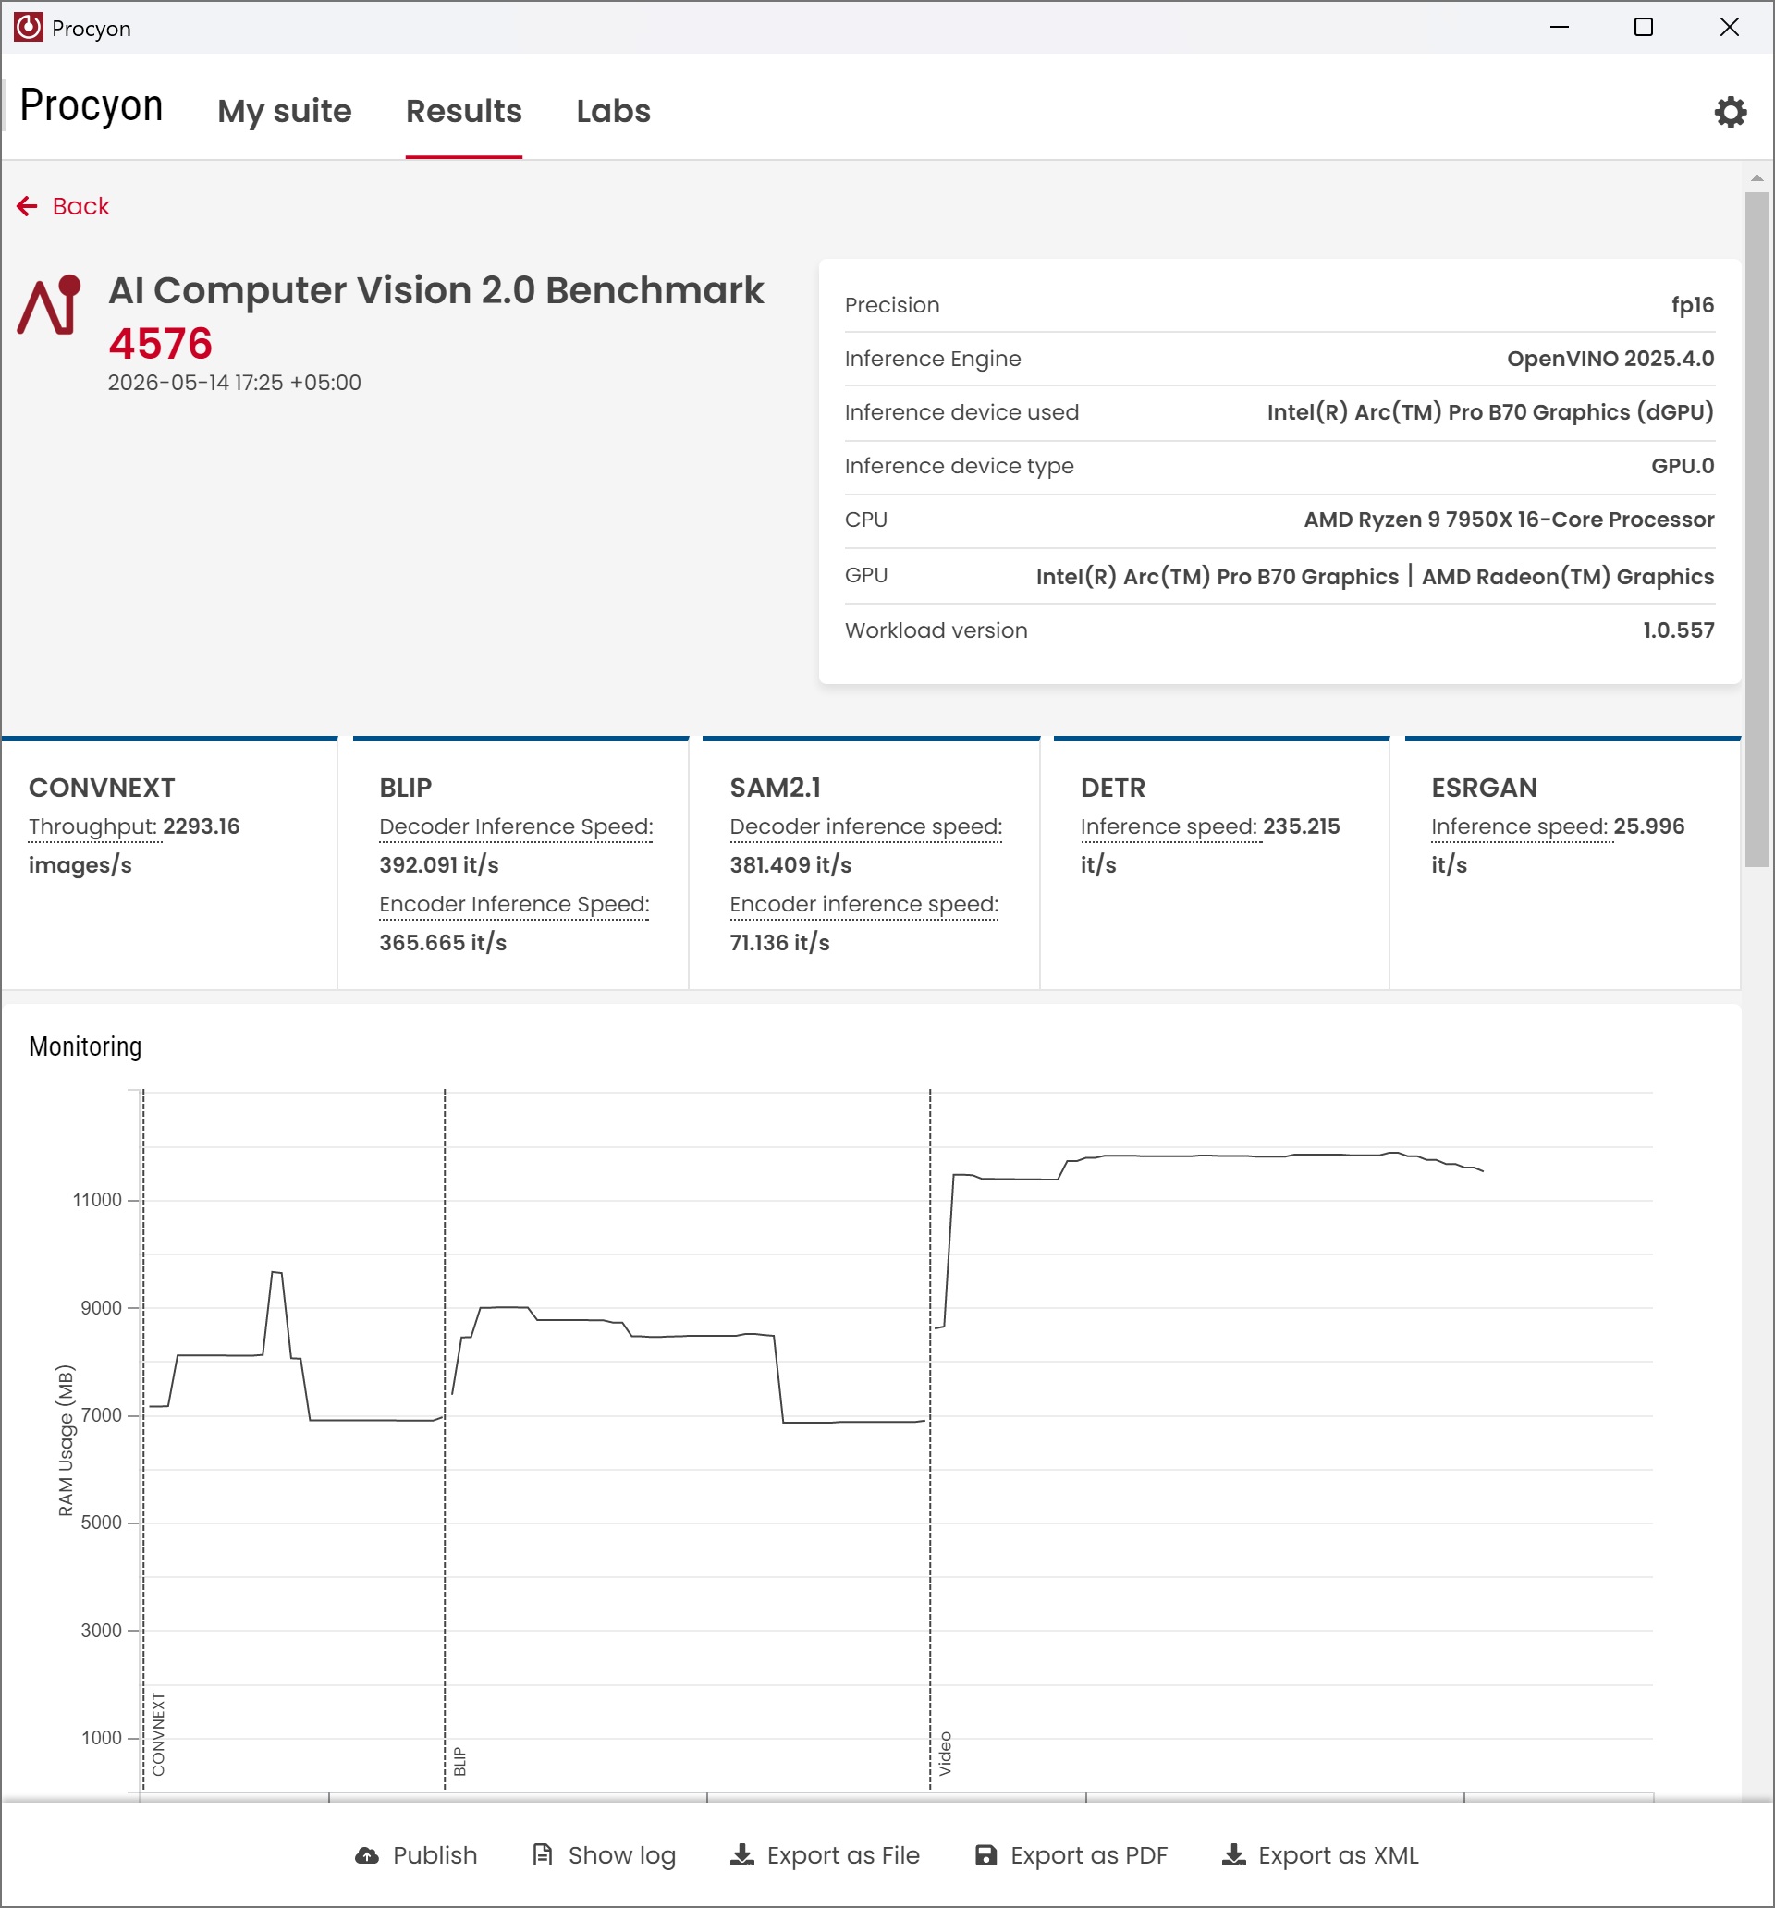Click the Export as File download icon

tap(742, 1855)
